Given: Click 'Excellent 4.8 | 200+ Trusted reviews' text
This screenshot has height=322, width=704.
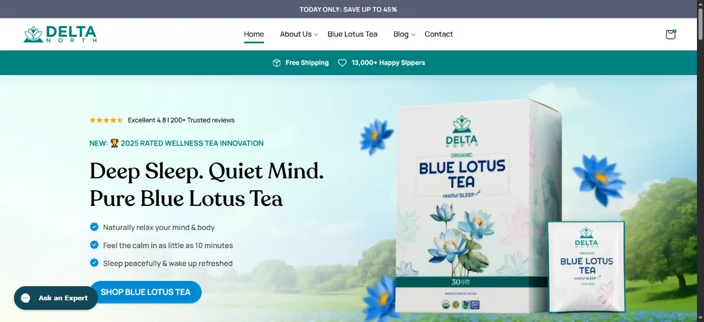Looking at the screenshot, I should coord(181,120).
